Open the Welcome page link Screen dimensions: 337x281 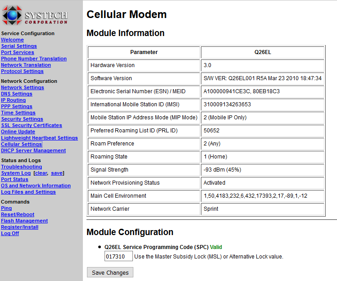pos(12,40)
